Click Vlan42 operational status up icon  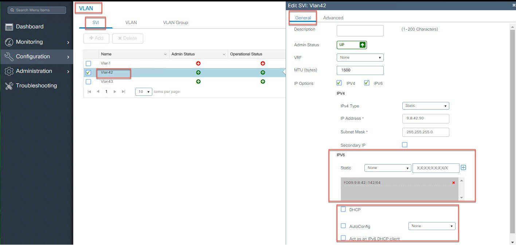tap(263, 72)
